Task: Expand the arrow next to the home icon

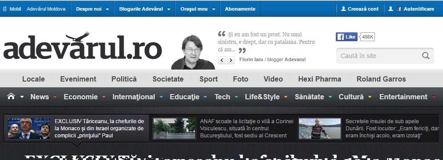Action: coord(22,97)
